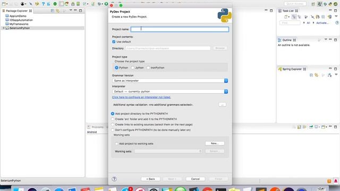Open dropdown arrow next to profile icon
The width and height of the screenshot is (340, 191).
pos(25,4)
